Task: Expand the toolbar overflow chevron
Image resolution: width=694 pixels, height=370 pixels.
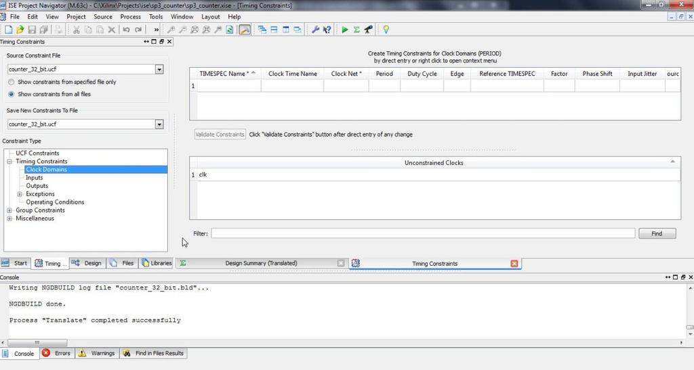Action: (157, 30)
